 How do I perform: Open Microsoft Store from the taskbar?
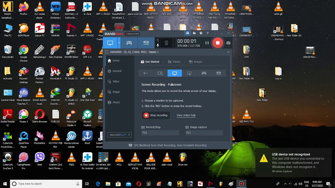tap(118, 184)
